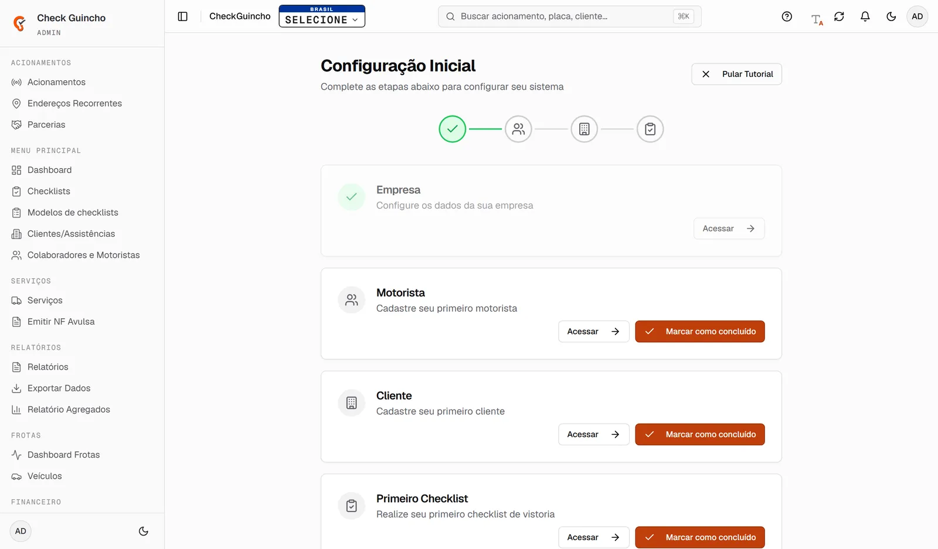Open the notifications bell
The width and height of the screenshot is (938, 549).
click(x=865, y=16)
